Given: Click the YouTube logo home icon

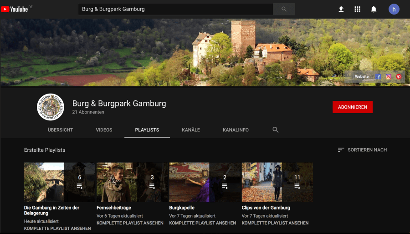Looking at the screenshot, I should [x=15, y=9].
